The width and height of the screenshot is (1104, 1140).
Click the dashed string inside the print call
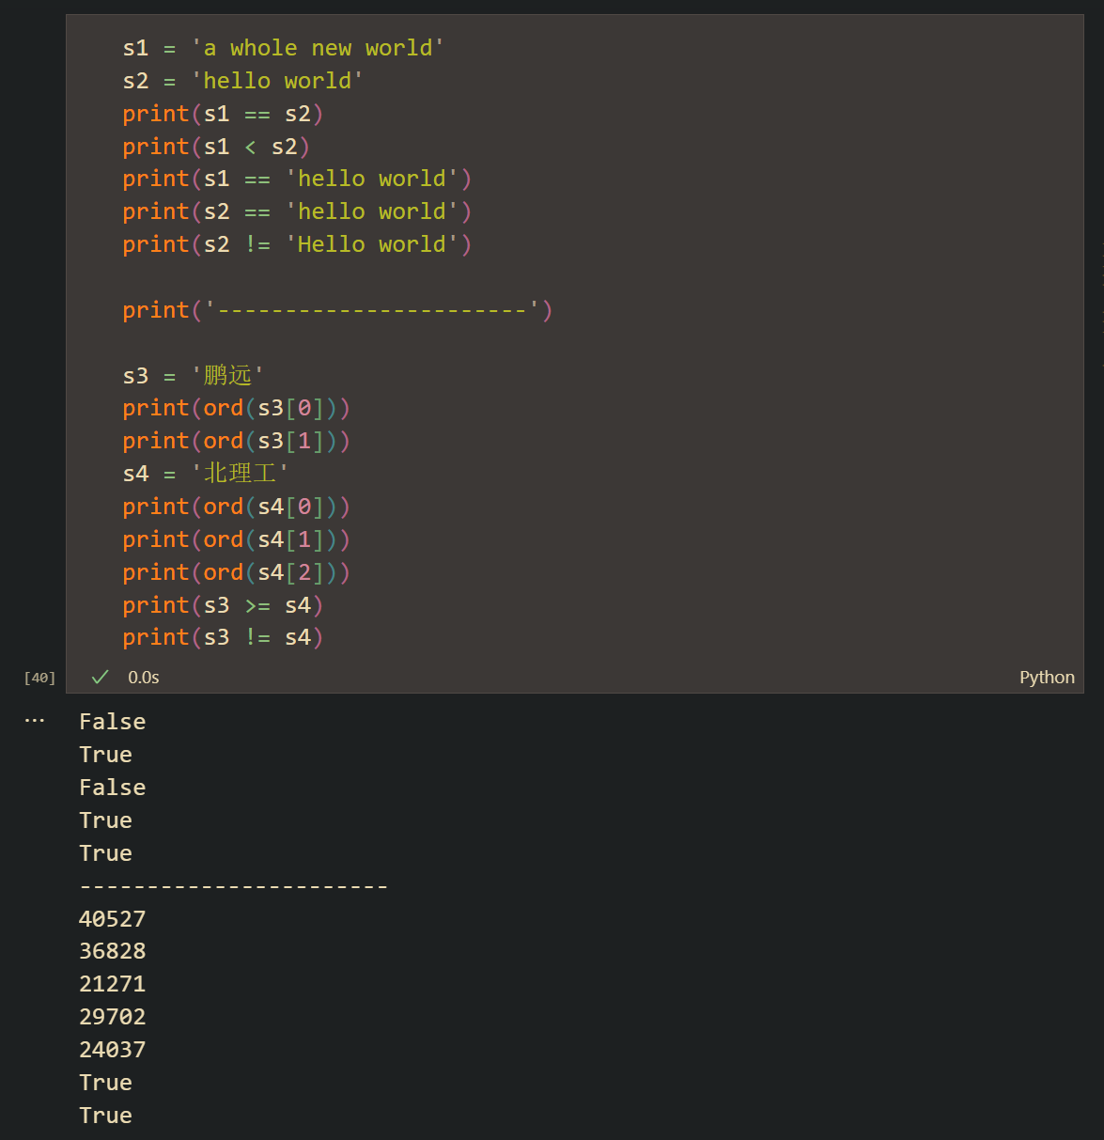point(371,310)
